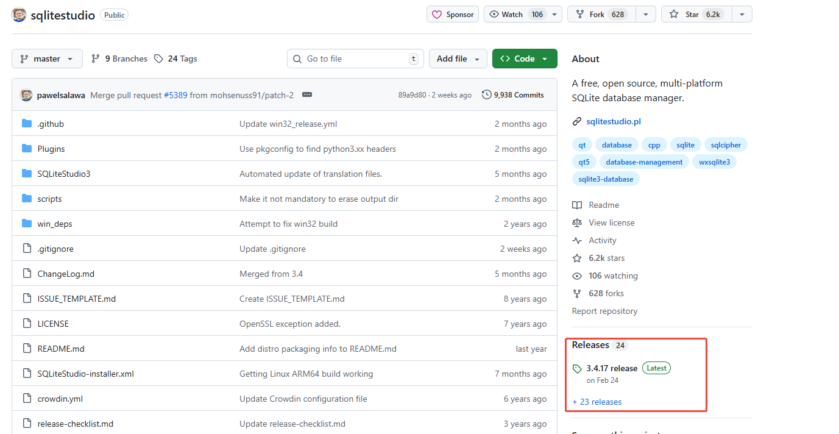Viewport: 839px width, 434px height.
Task: Click the crowdin.yml file icon
Action: 26,399
